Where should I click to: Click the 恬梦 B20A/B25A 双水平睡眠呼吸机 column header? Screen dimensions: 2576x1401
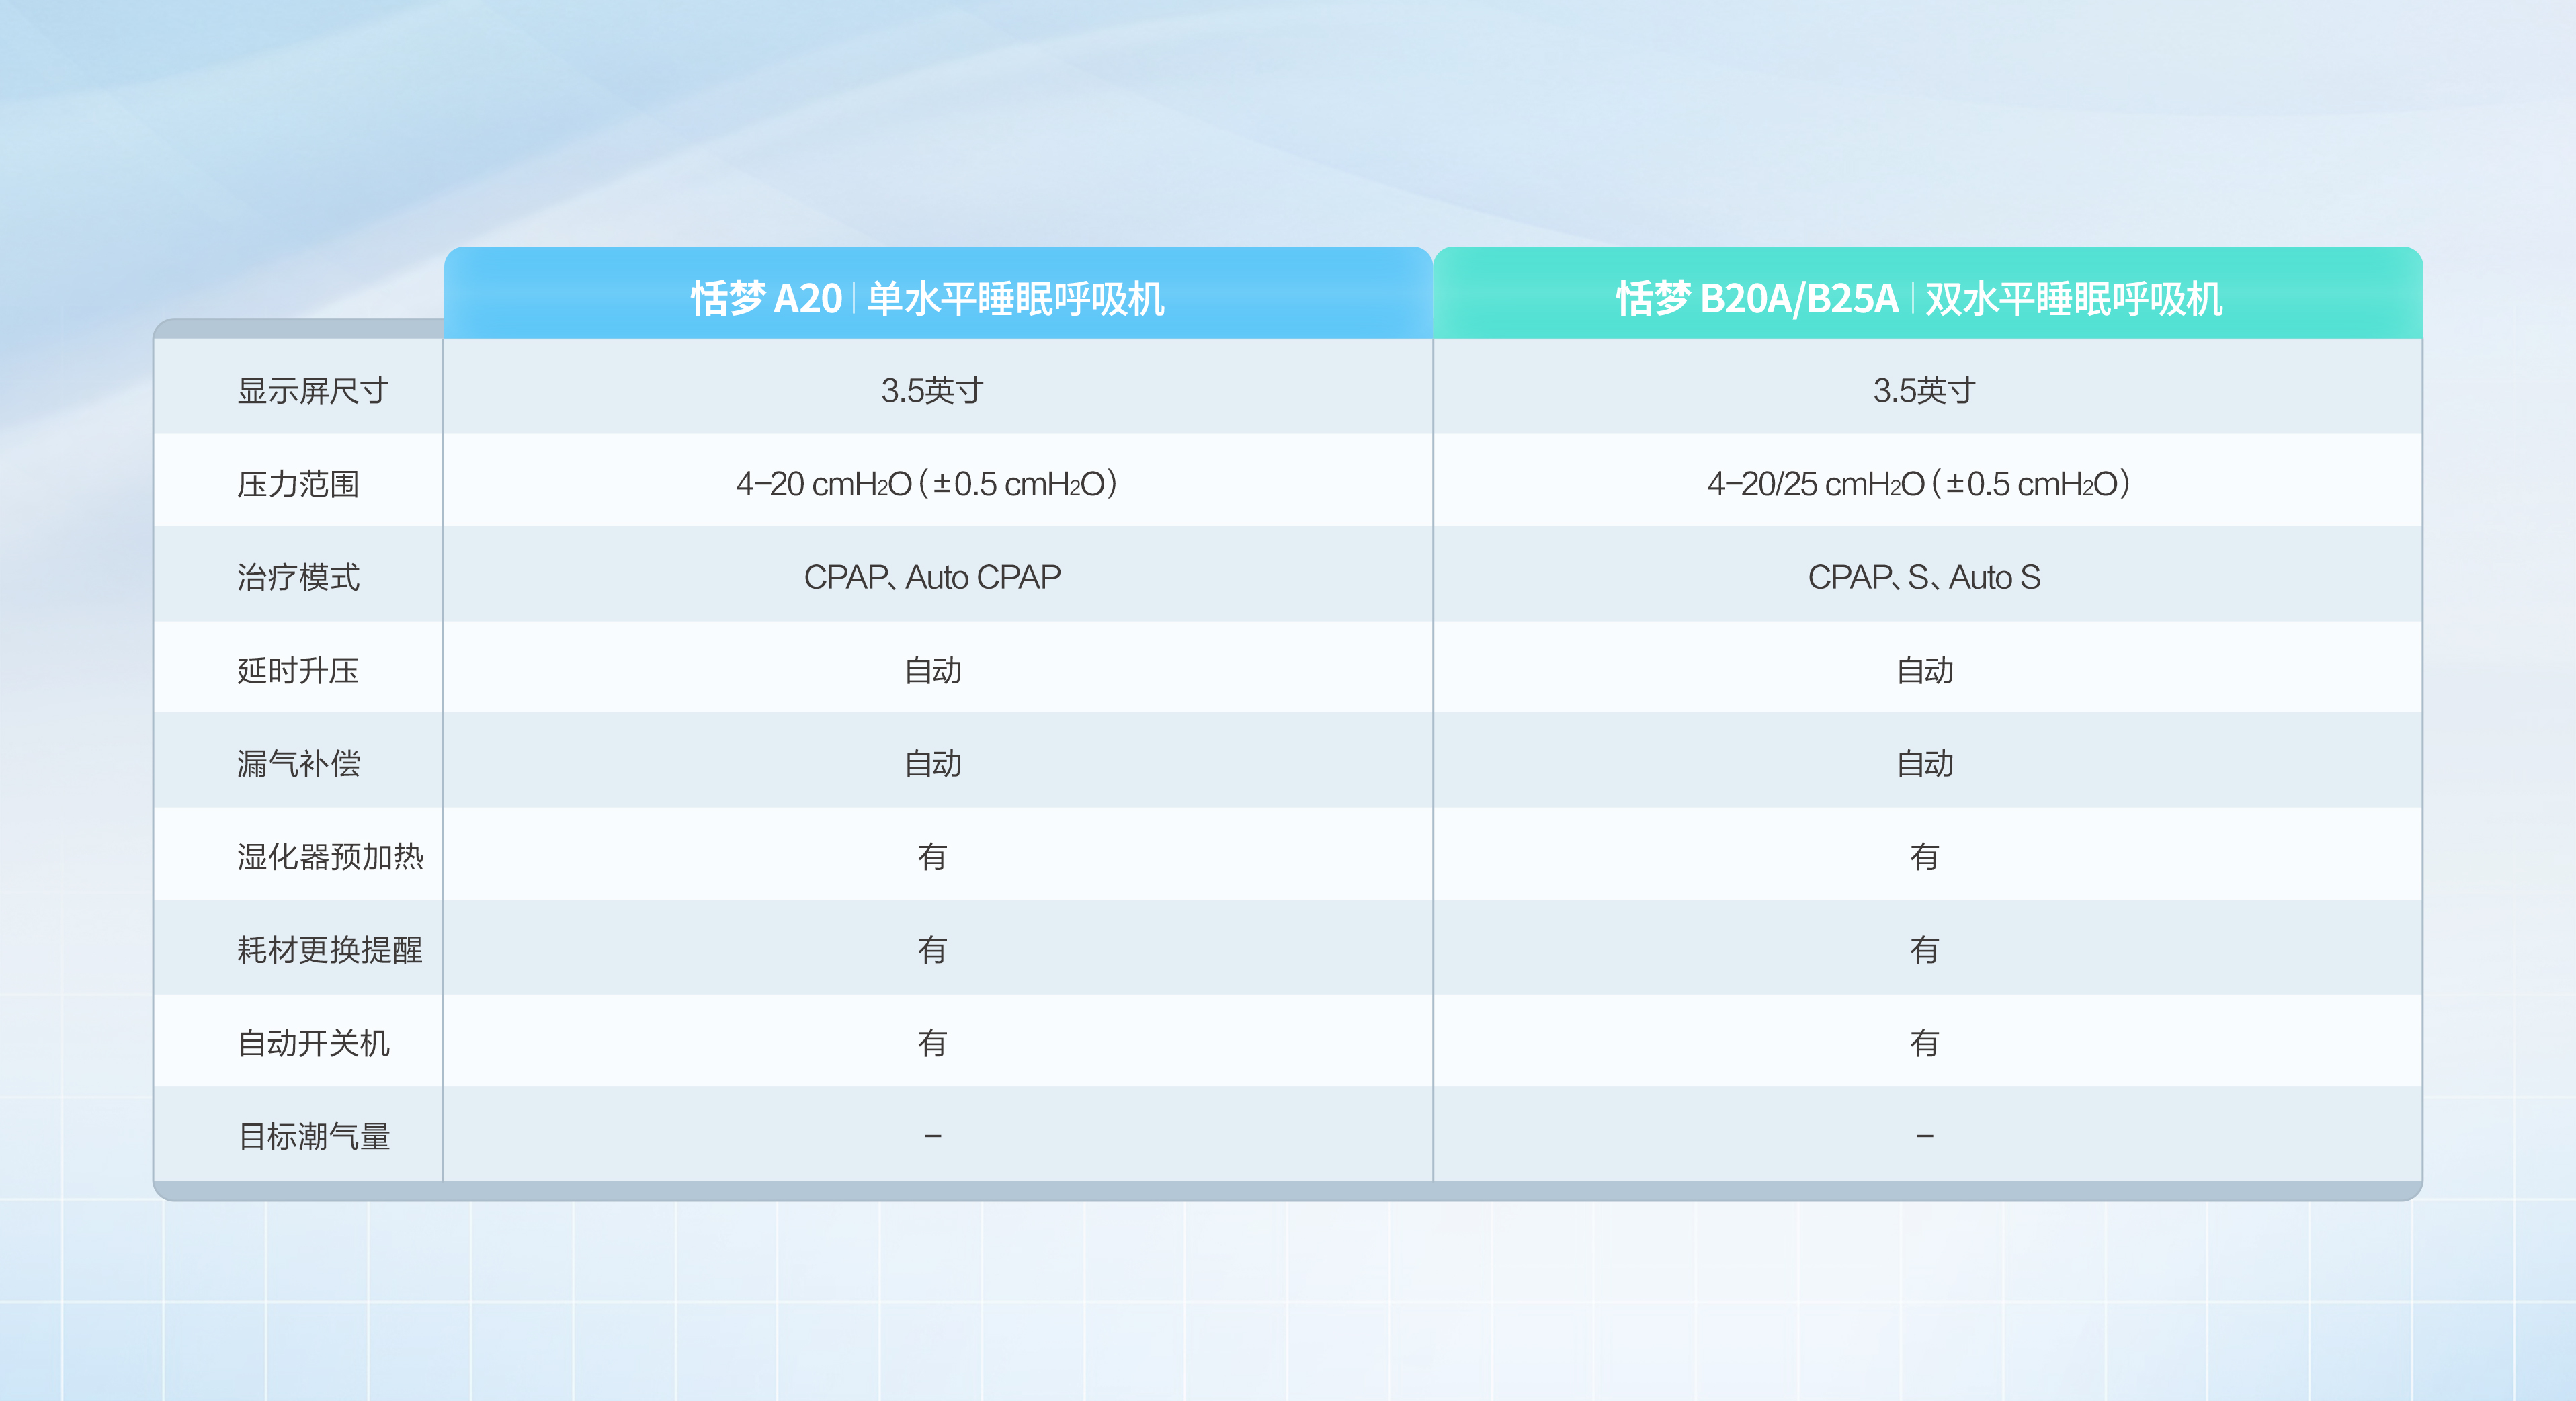point(1918,298)
